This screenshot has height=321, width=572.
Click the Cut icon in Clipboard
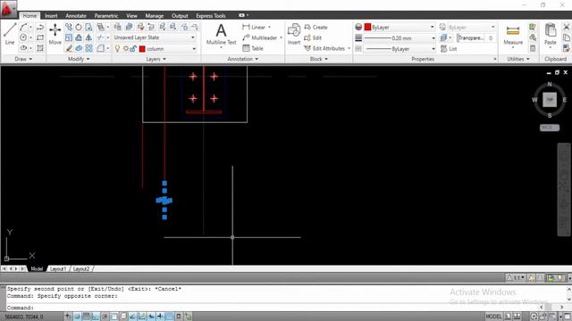[567, 27]
